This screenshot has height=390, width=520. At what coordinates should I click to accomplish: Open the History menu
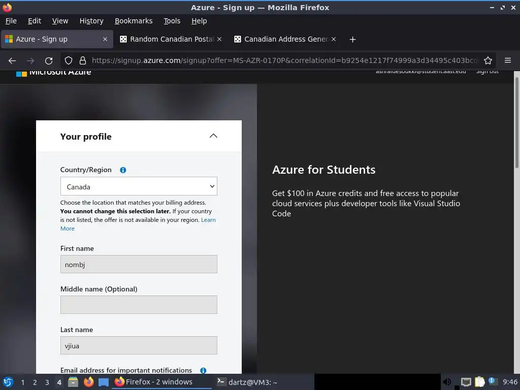(91, 21)
